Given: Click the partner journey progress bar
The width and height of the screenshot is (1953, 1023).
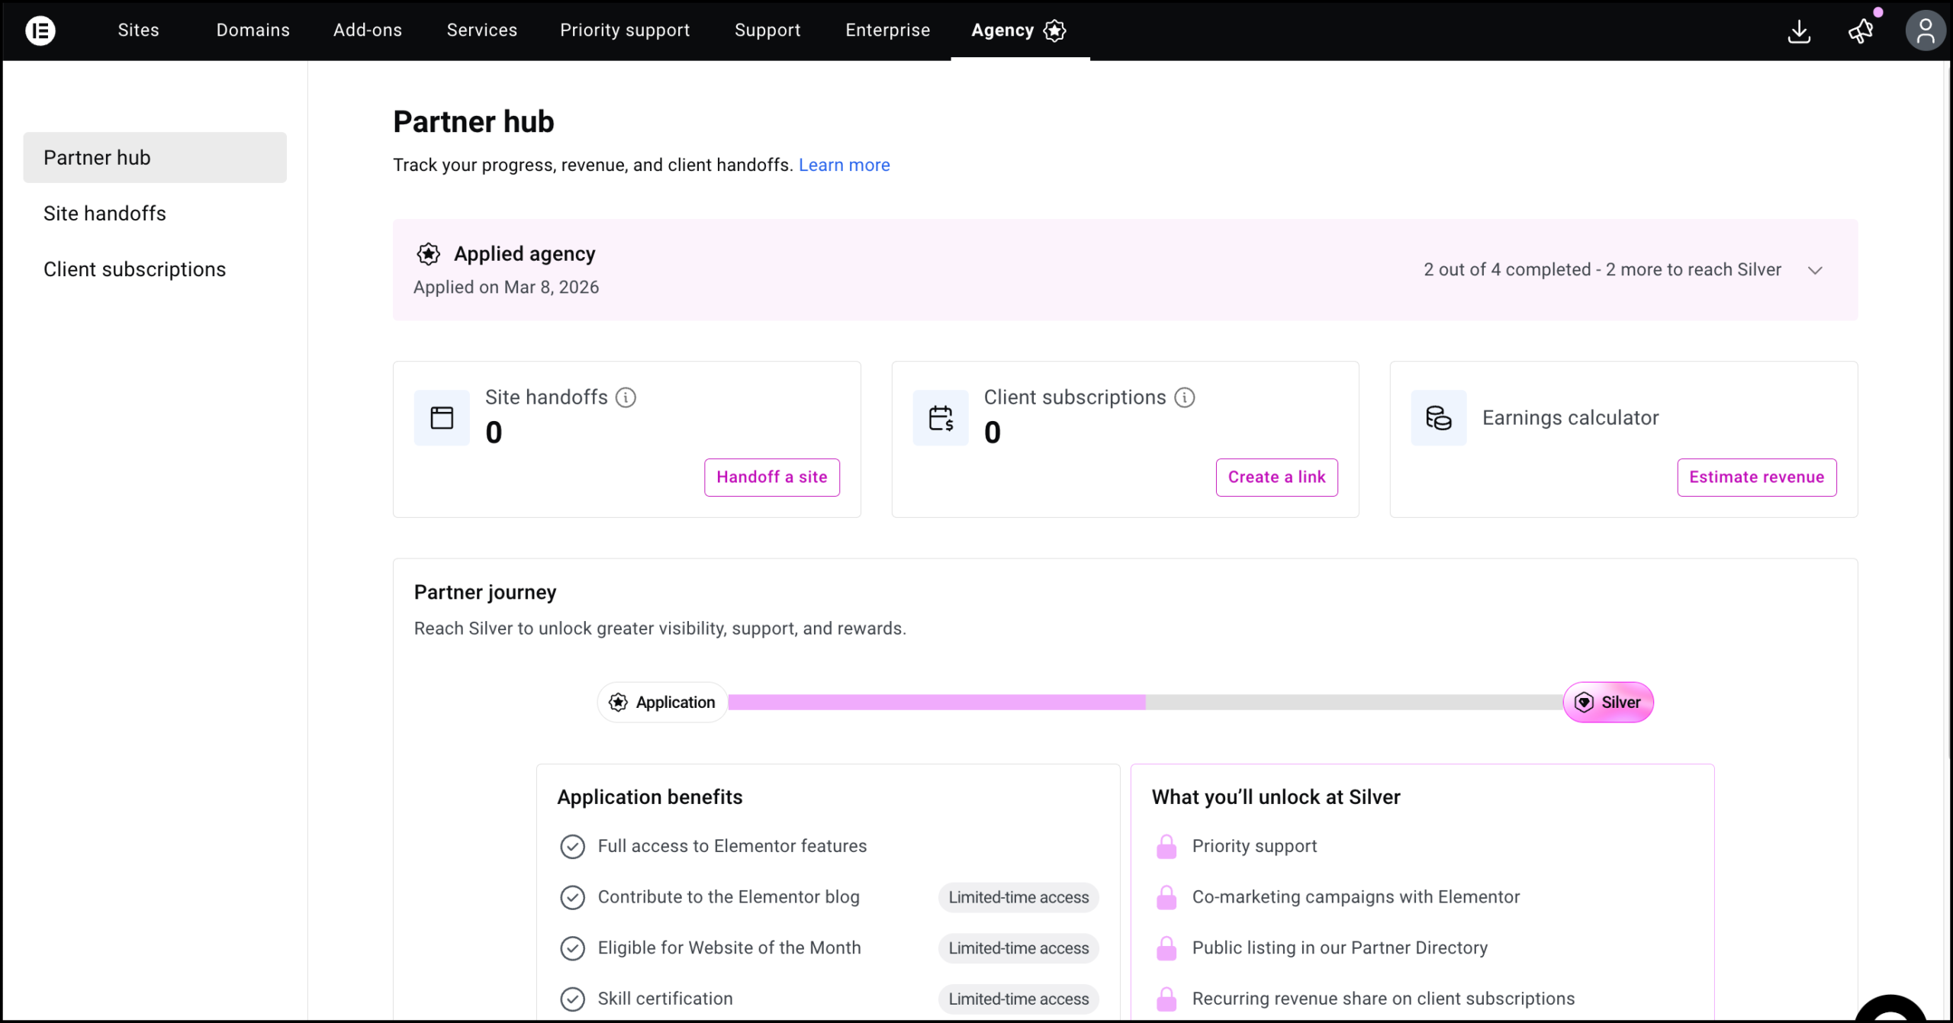Looking at the screenshot, I should [x=1144, y=702].
